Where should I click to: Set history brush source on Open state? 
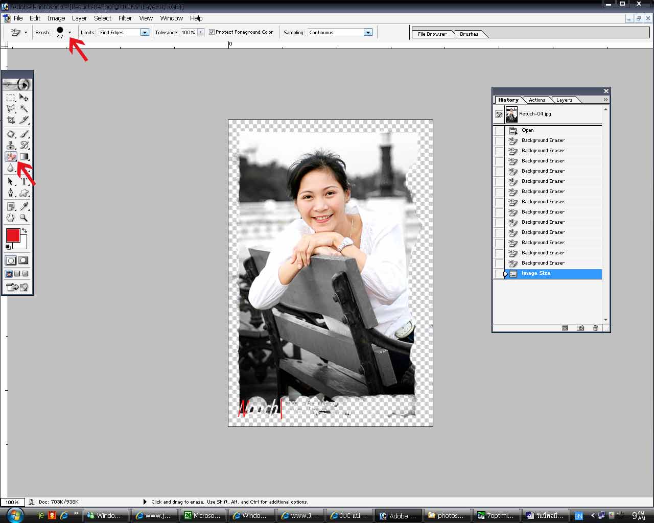499,130
